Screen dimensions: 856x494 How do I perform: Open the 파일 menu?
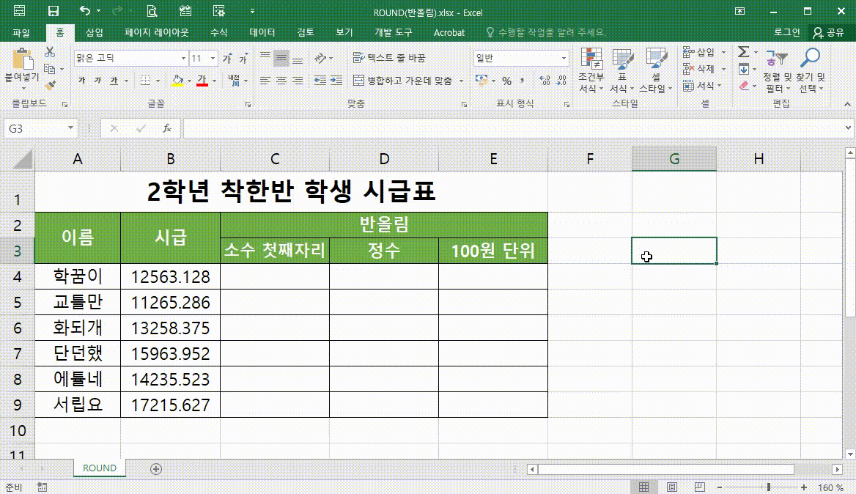point(21,32)
